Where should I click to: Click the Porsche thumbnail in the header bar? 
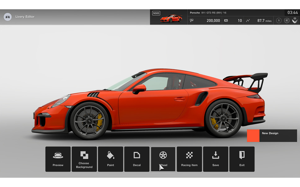(171, 19)
